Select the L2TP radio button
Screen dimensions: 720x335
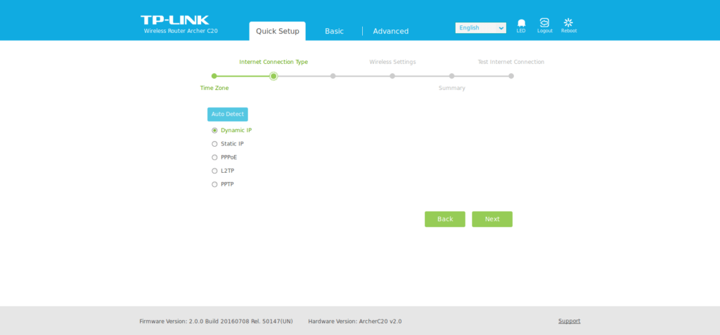(x=214, y=171)
